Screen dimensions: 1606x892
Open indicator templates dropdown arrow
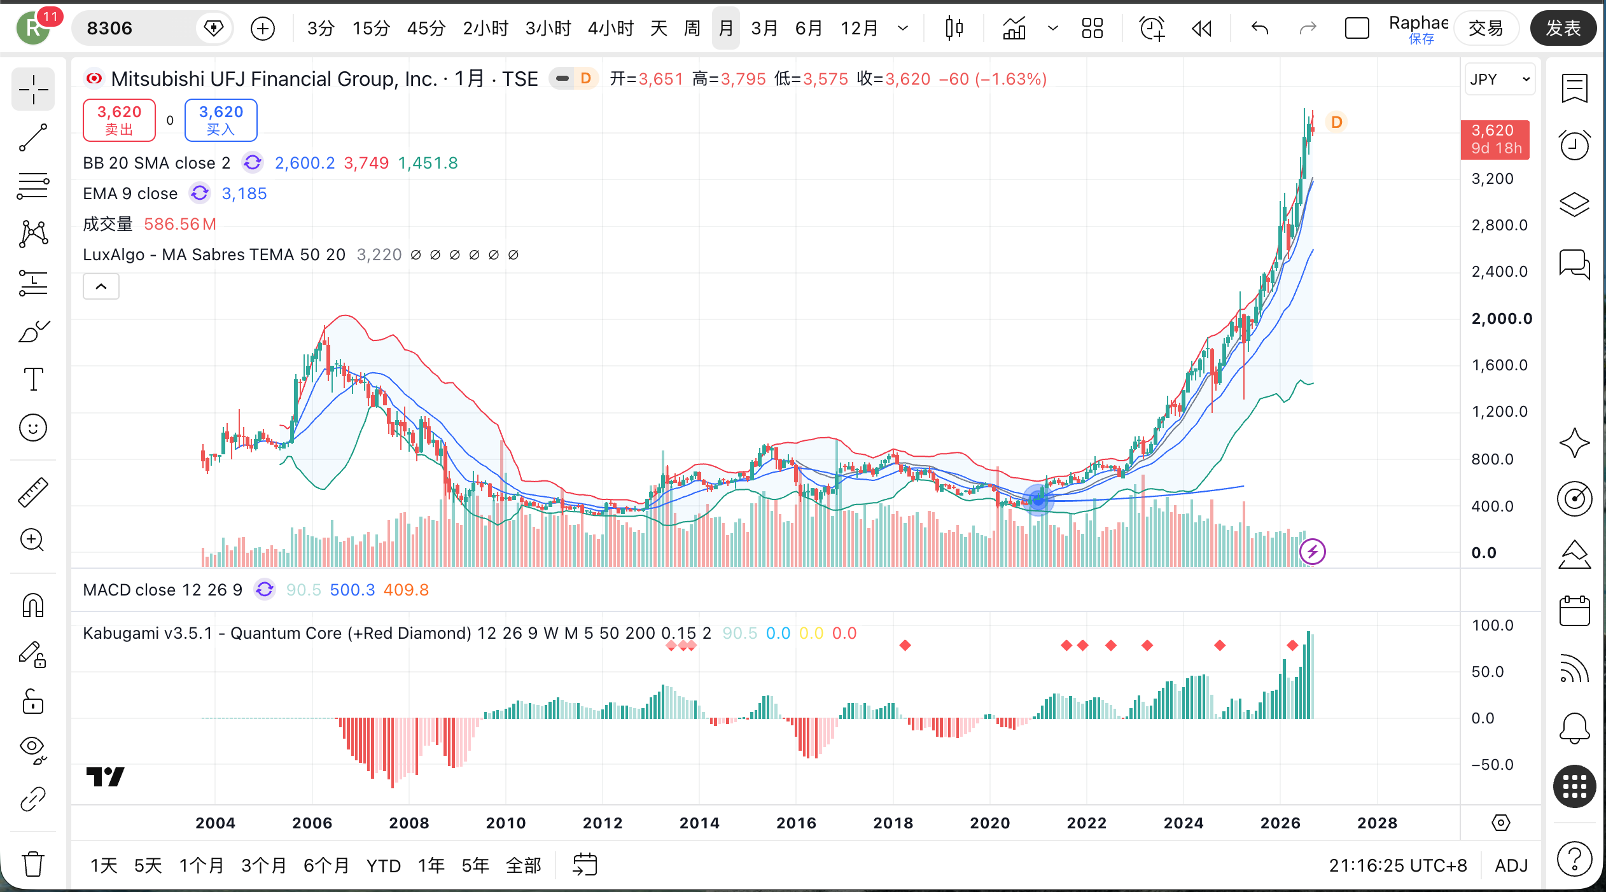coord(1053,28)
